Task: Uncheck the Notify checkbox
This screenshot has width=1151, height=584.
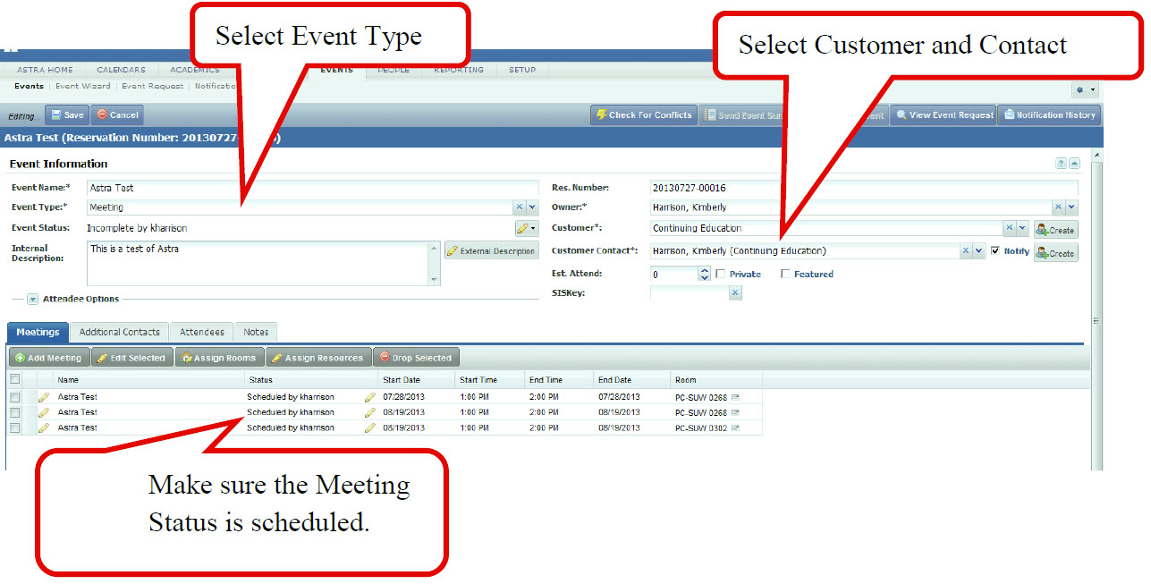Action: 995,251
